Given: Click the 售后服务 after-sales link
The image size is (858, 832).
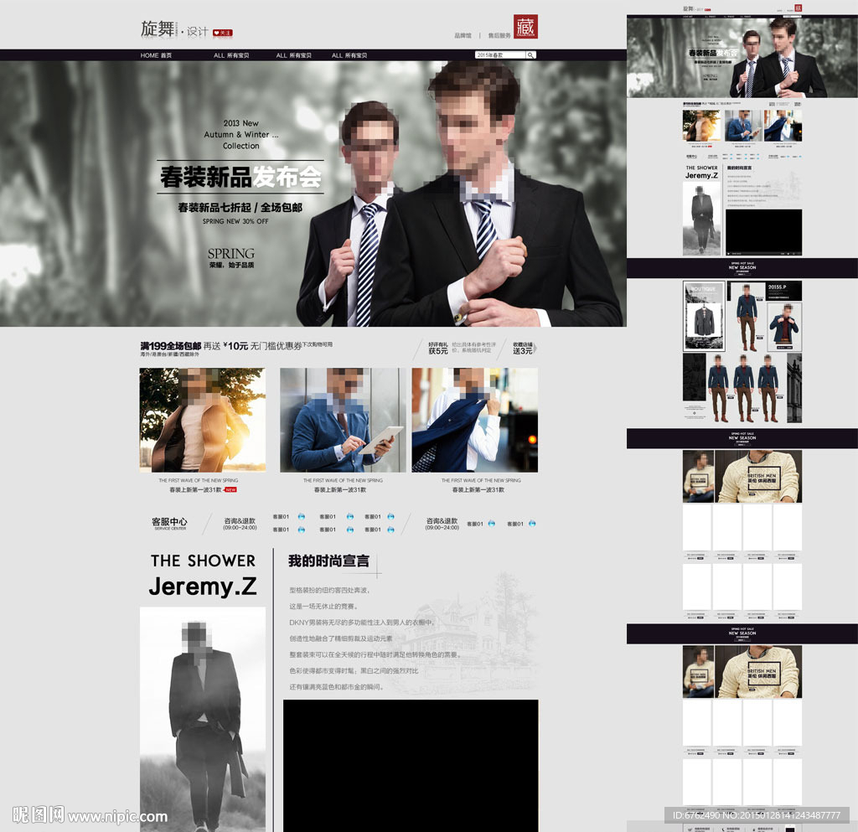Looking at the screenshot, I should coord(499,36).
